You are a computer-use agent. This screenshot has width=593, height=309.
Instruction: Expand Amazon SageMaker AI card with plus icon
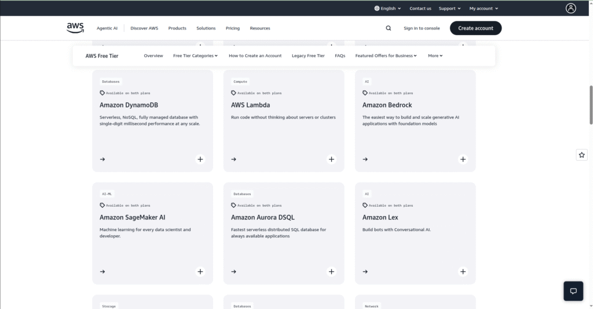coord(200,271)
